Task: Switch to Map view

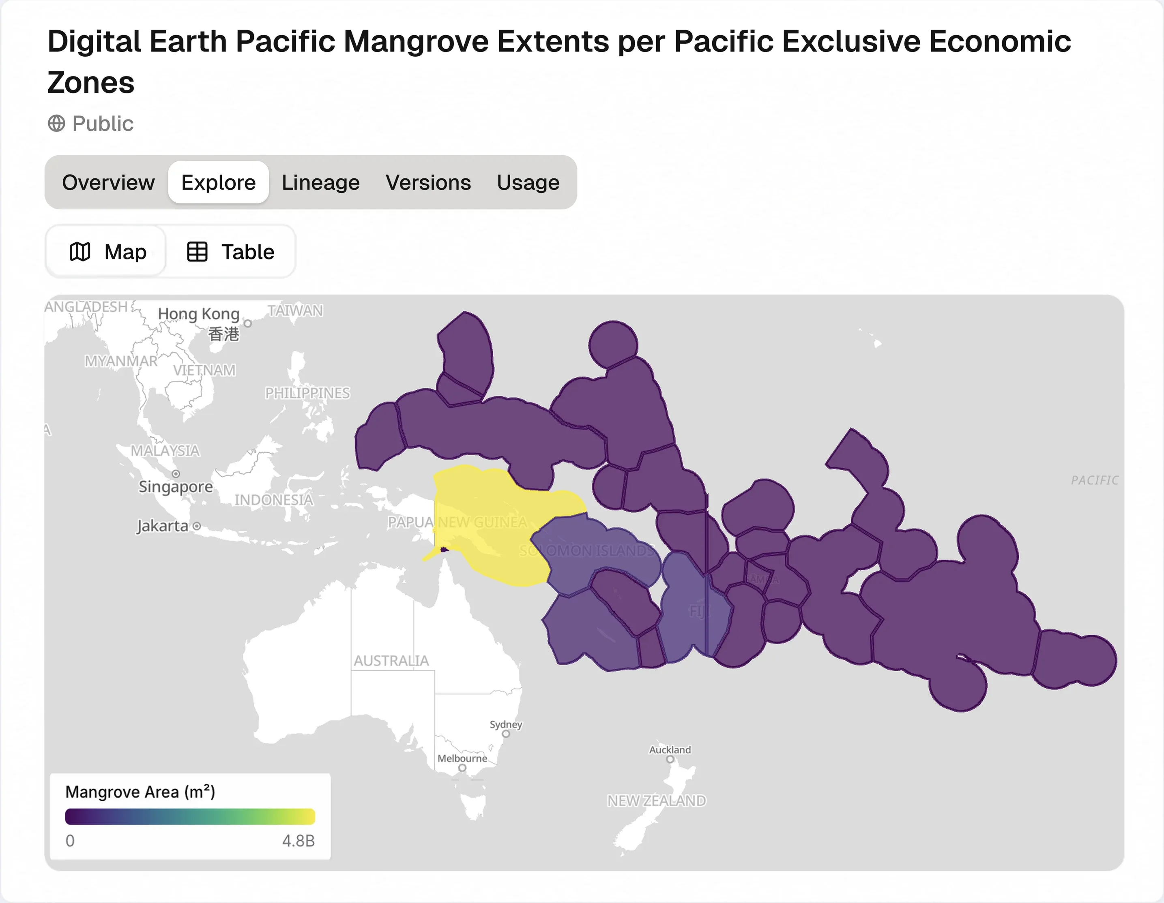Action: 107,251
